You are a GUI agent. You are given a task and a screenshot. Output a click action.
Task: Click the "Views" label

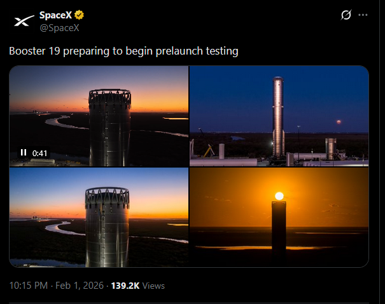[153, 286]
